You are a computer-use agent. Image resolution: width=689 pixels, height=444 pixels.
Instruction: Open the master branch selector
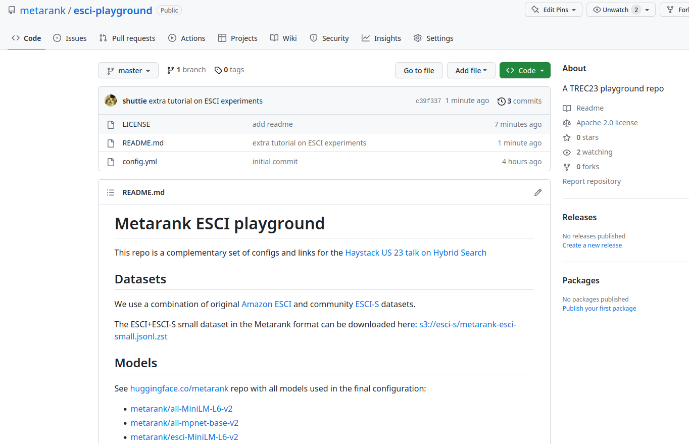pos(128,71)
